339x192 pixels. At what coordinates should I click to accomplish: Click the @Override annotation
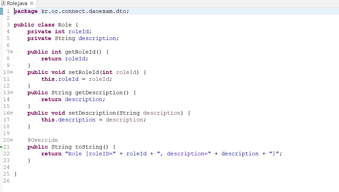click(43, 140)
